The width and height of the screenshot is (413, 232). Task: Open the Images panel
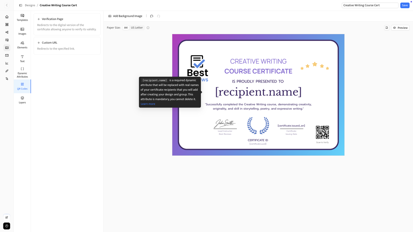tap(22, 31)
